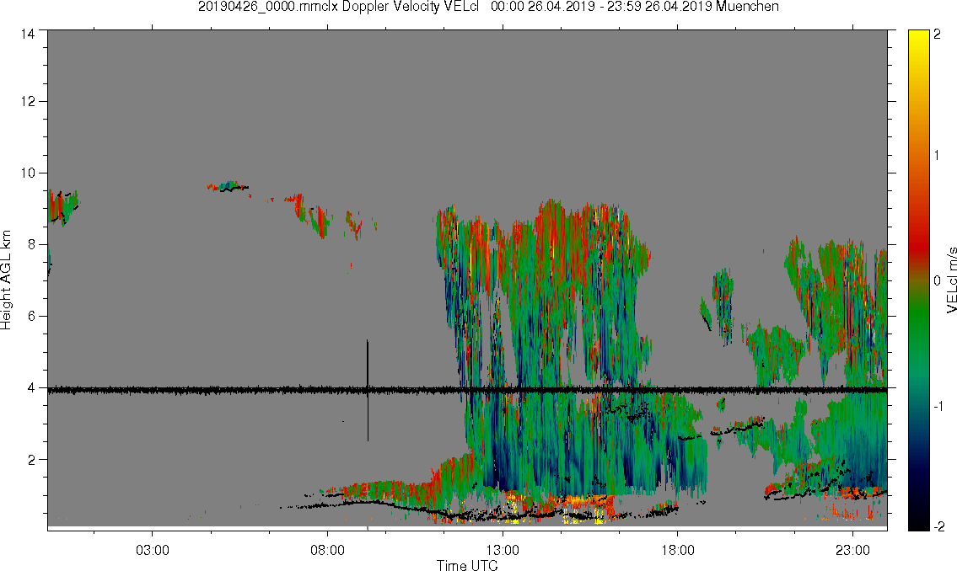
Task: Click the horizontal black line at 4 km
Action: [467, 389]
